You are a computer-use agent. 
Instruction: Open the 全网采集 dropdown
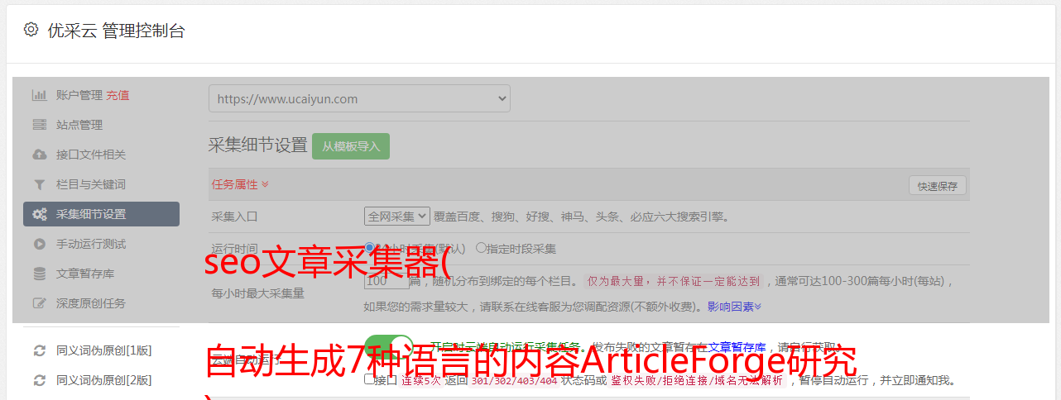click(x=397, y=217)
